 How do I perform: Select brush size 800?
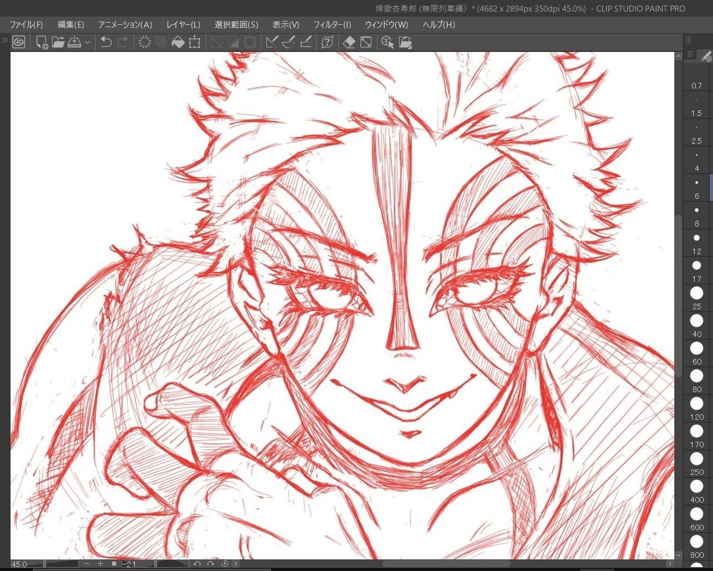tap(697, 547)
